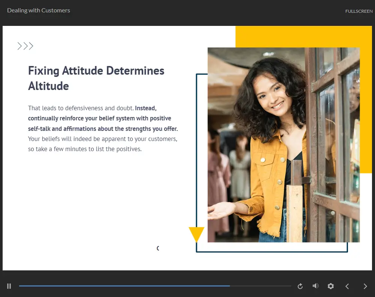Replay the current slide

point(300,286)
